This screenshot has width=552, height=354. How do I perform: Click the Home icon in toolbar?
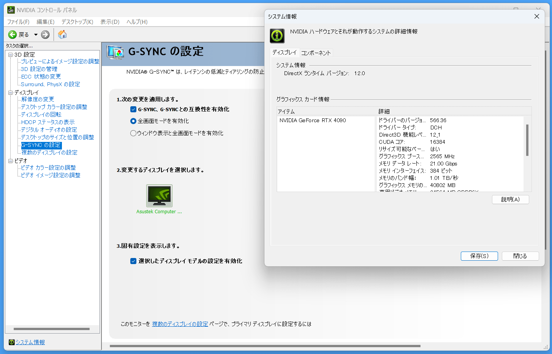pos(62,35)
